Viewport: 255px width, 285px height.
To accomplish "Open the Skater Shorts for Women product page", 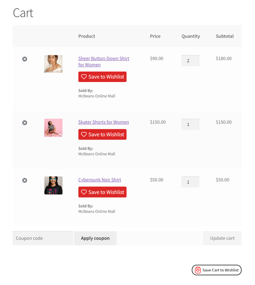I will tap(103, 122).
